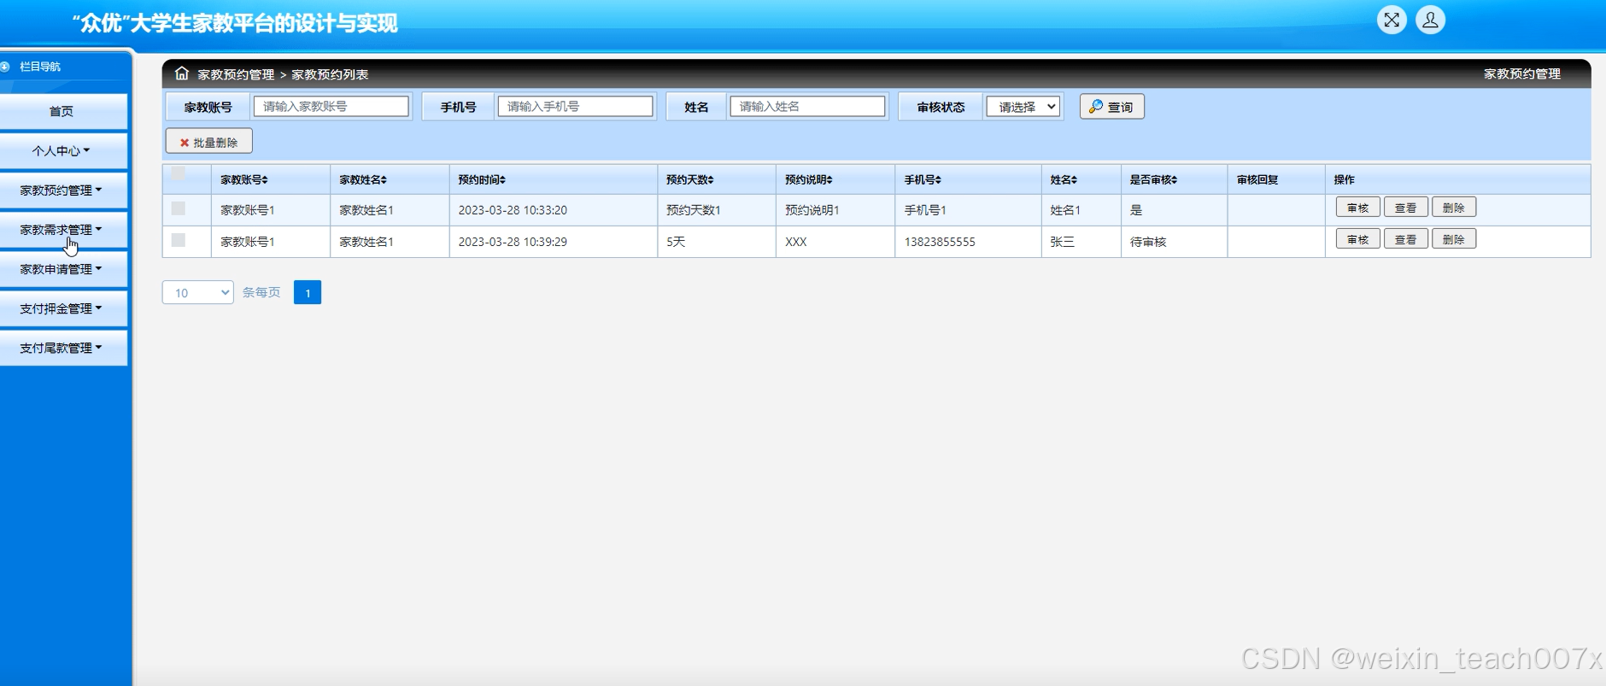Click 删除 for the 姓名1 row
The image size is (1606, 686).
[1453, 208]
